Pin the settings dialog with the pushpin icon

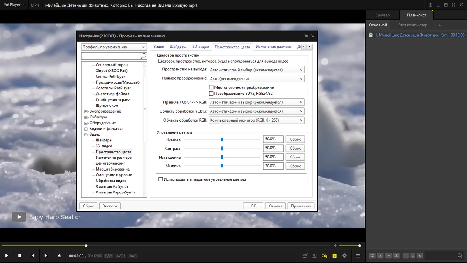[306, 36]
